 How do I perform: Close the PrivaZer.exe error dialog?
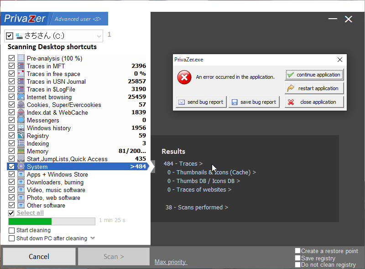tap(340, 60)
